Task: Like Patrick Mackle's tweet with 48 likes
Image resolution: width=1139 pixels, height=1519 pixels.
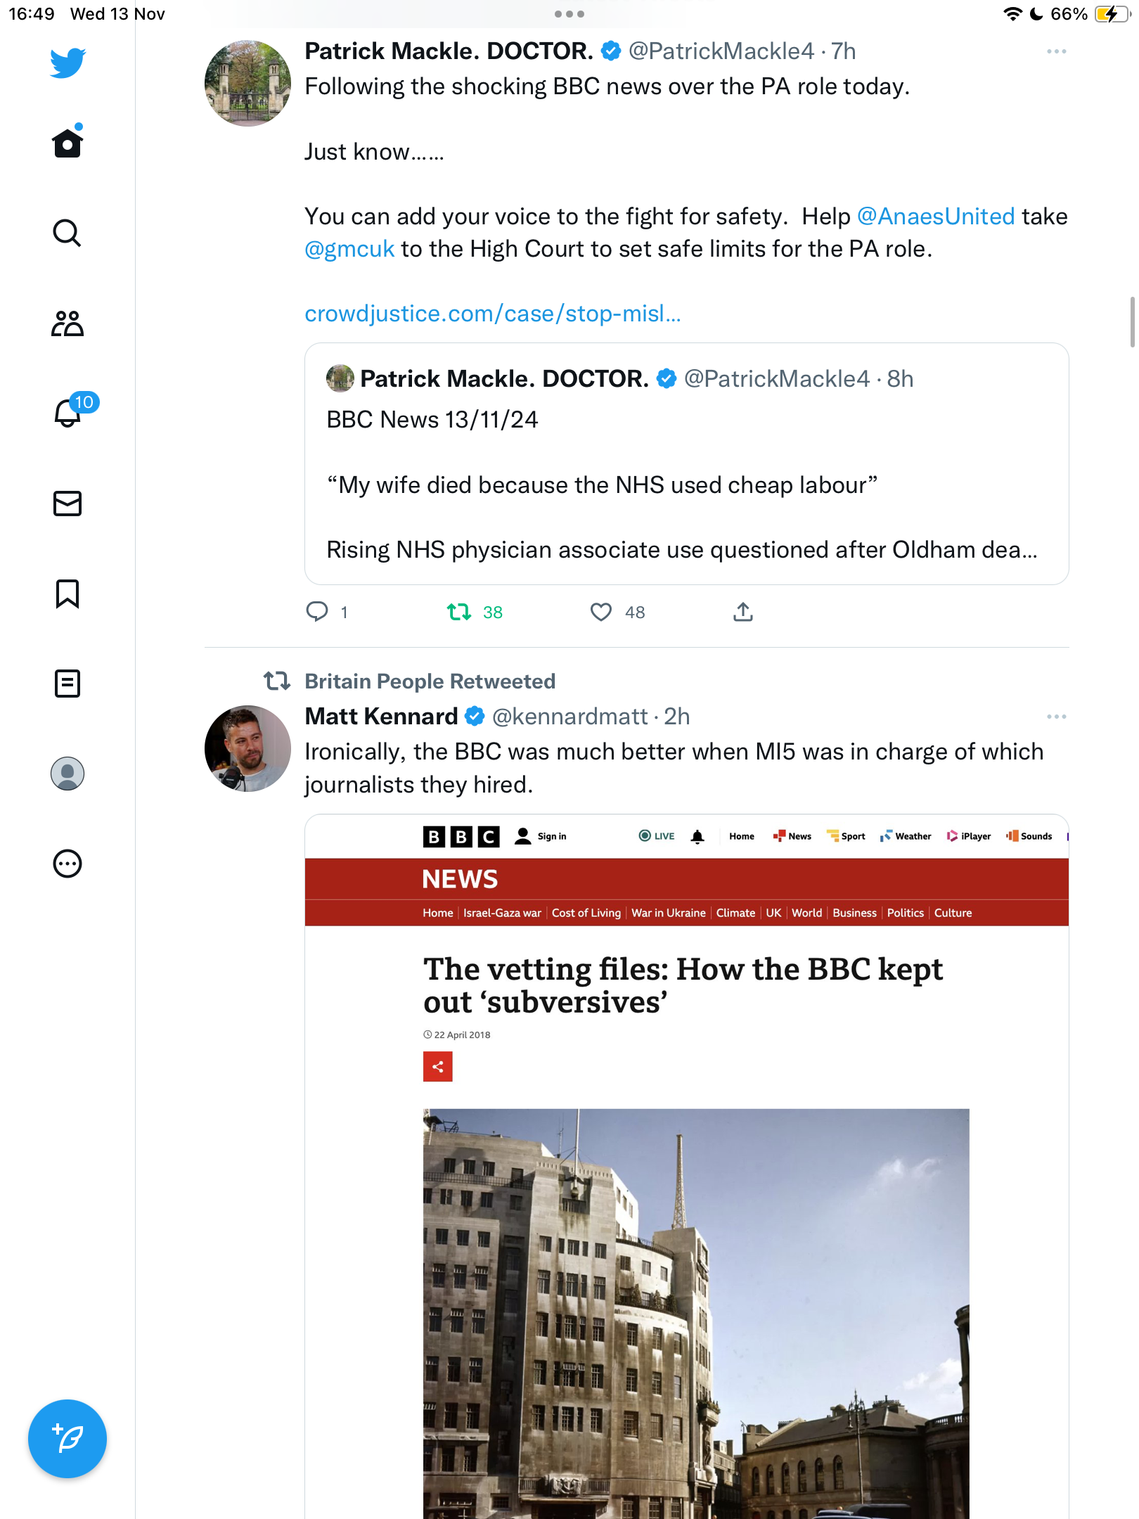Action: point(617,613)
